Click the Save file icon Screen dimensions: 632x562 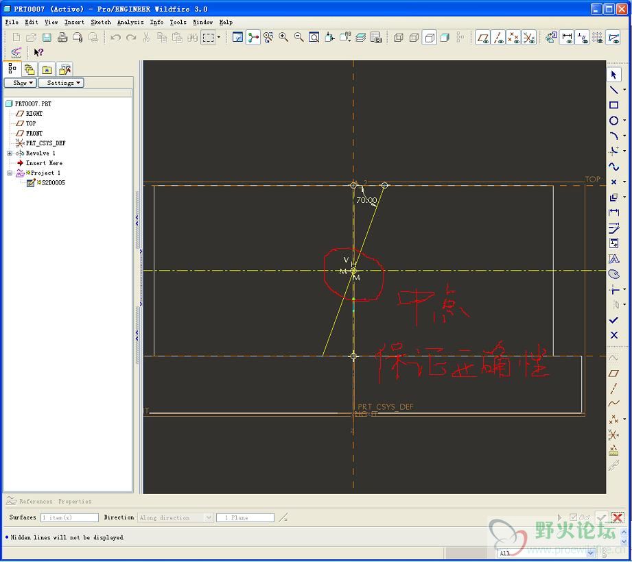(47, 38)
